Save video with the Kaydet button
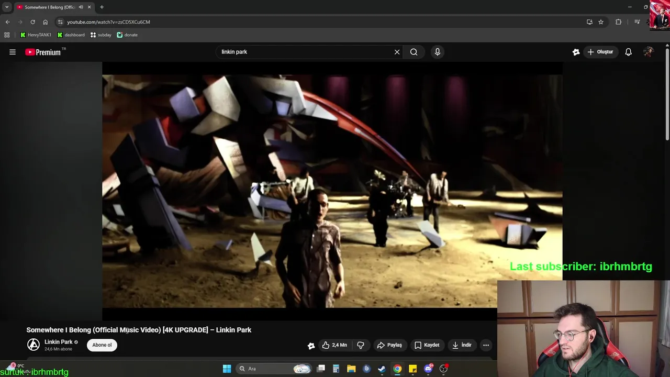670x377 pixels. click(x=427, y=345)
